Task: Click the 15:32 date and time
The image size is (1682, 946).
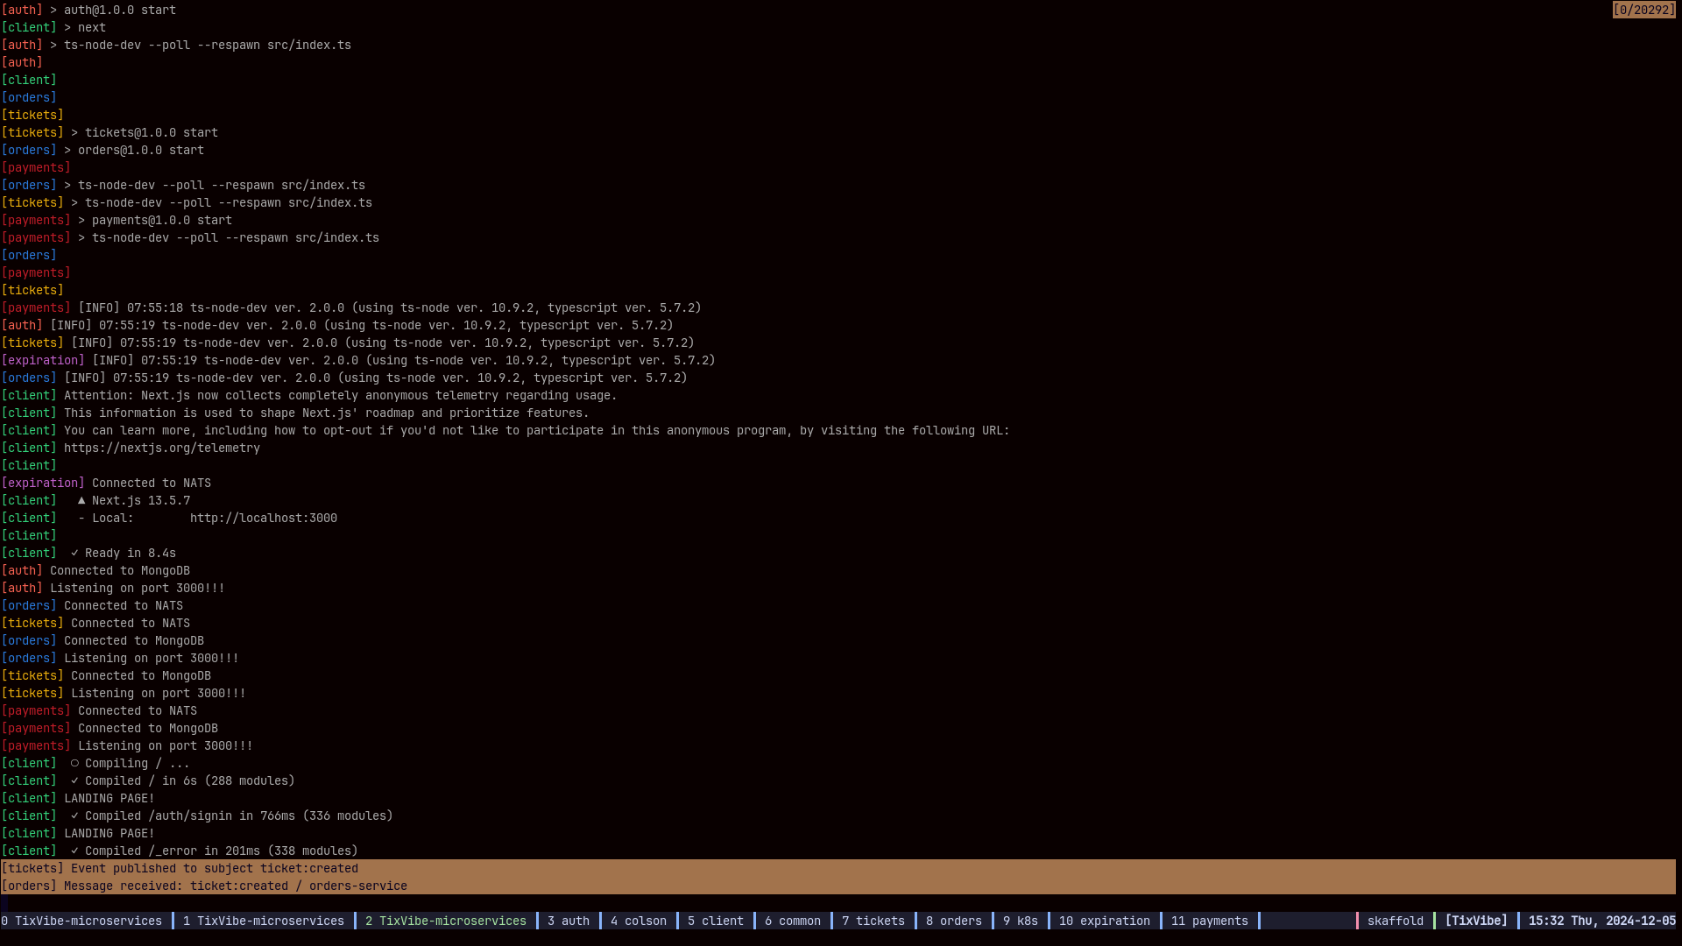Action: pos(1602,921)
